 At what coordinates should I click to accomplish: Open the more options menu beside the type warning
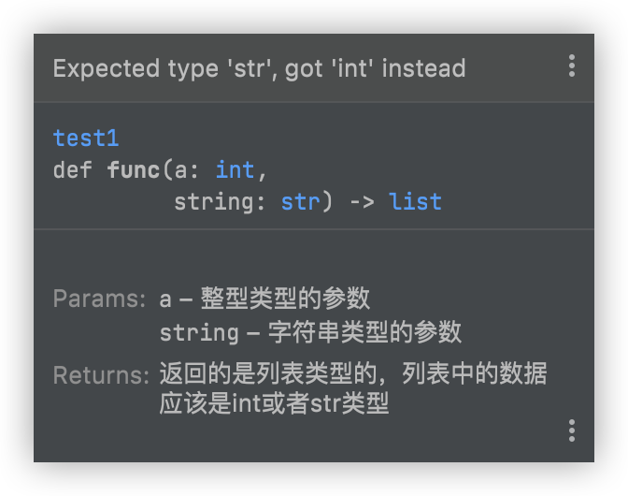coord(571,66)
